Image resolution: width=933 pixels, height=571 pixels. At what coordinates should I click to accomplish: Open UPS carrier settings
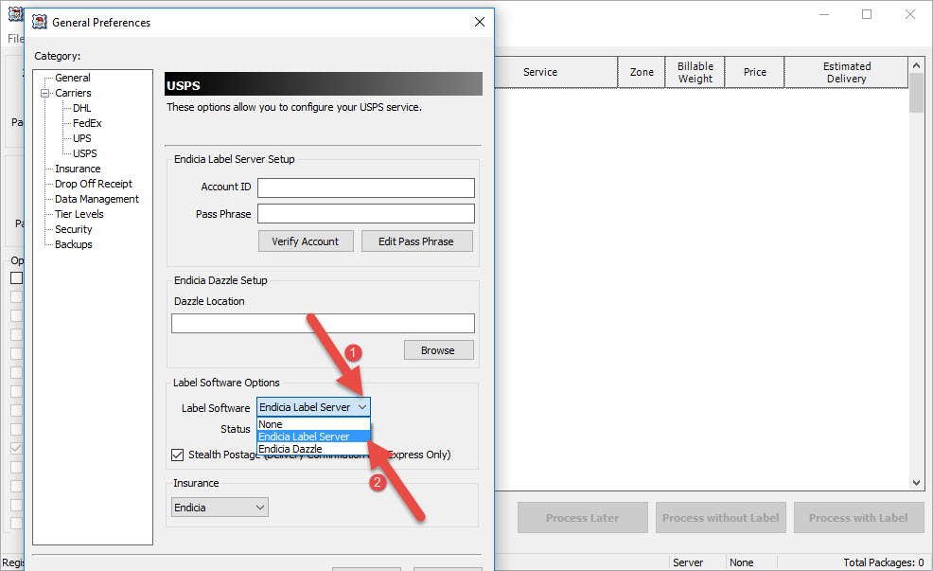coord(81,138)
